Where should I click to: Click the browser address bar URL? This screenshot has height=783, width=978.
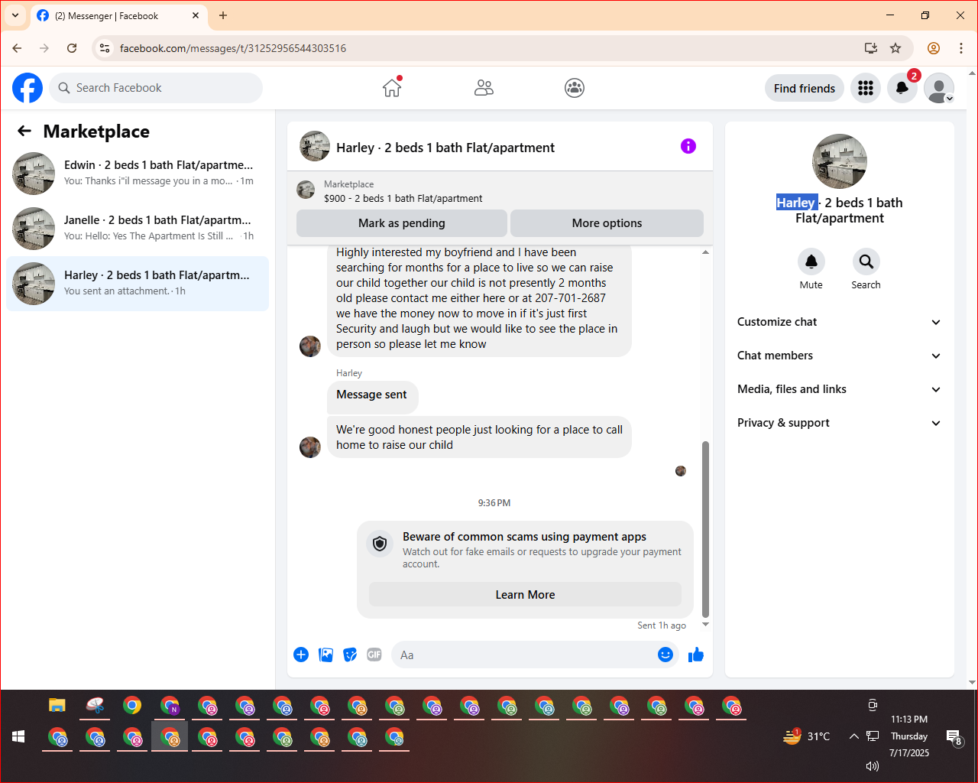point(233,48)
